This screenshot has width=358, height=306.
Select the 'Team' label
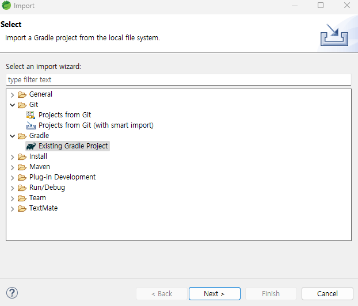pos(37,198)
